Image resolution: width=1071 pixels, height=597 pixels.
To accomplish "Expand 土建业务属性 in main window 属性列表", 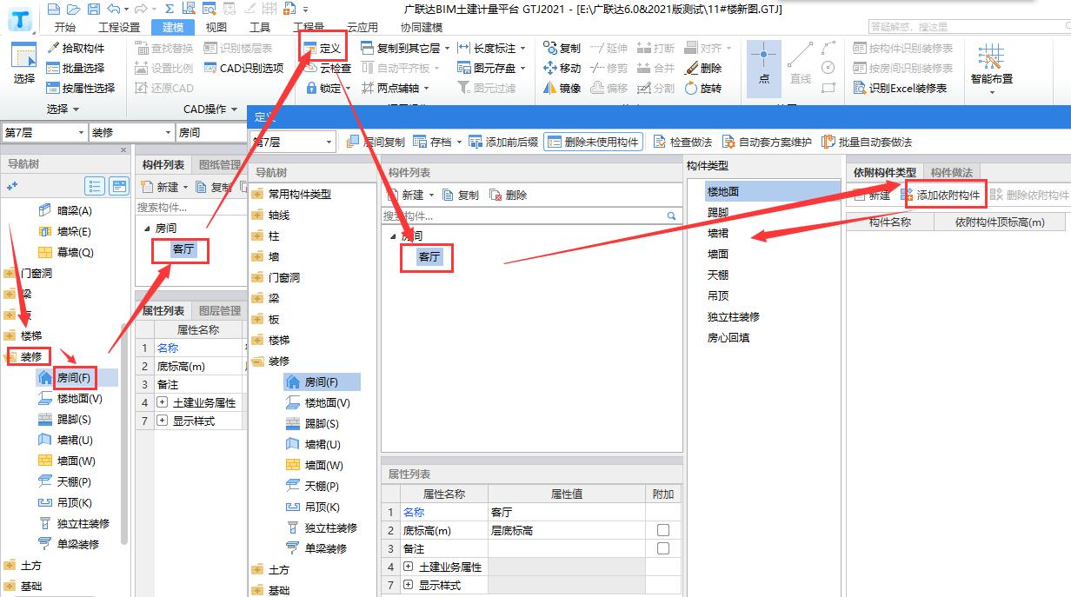I will pyautogui.click(x=162, y=402).
